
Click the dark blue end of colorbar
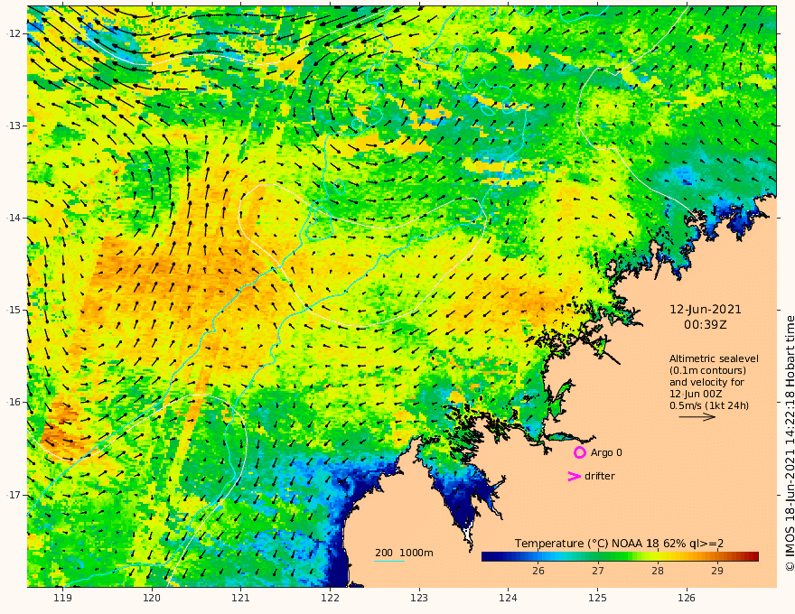click(488, 556)
